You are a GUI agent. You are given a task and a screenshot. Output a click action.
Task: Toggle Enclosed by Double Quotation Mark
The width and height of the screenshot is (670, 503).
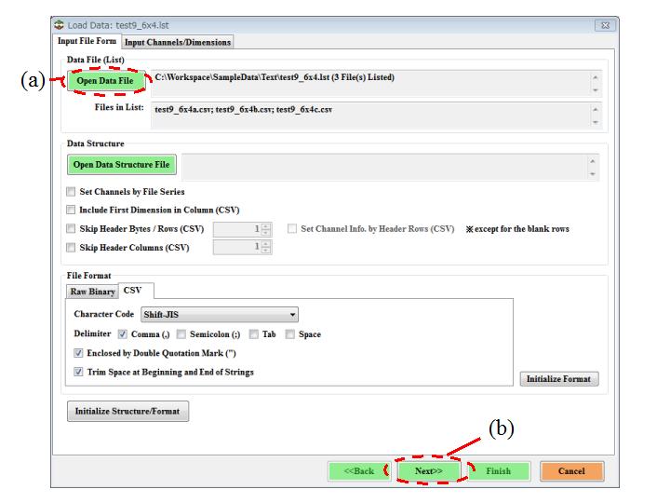point(78,353)
